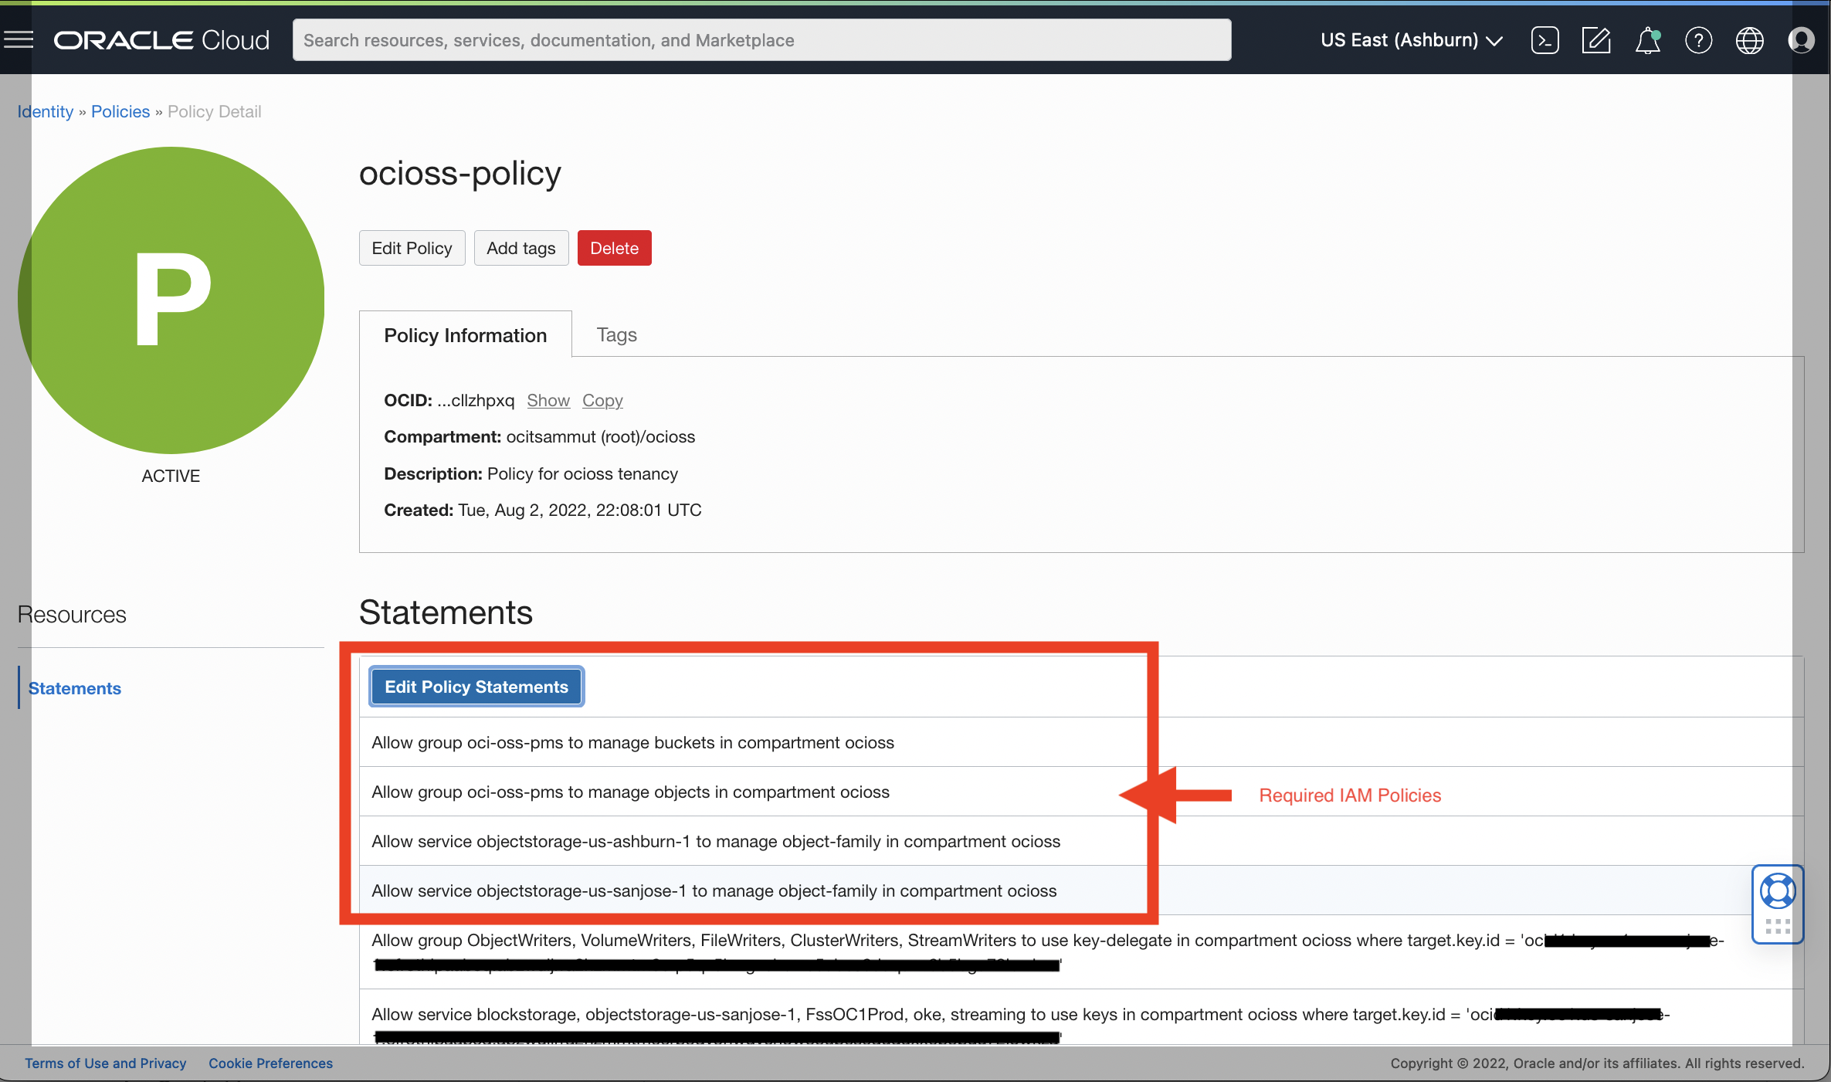Click the search bar icon
Viewport: 1831px width, 1082px height.
[761, 39]
